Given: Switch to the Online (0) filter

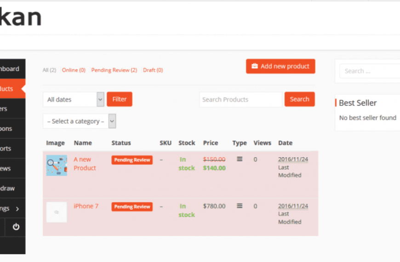Looking at the screenshot, I should pos(74,70).
